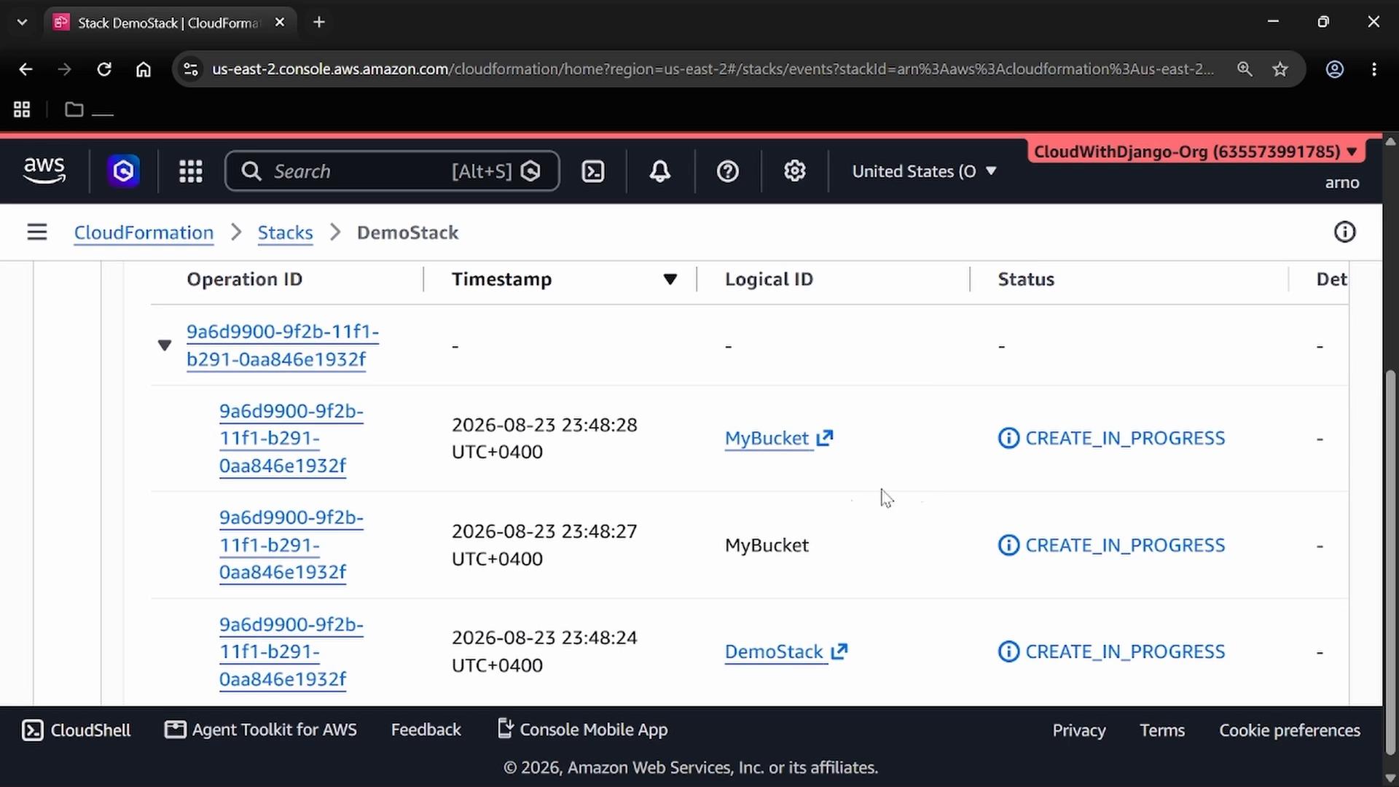Toggle the side navigation hamburger menu

coord(37,232)
